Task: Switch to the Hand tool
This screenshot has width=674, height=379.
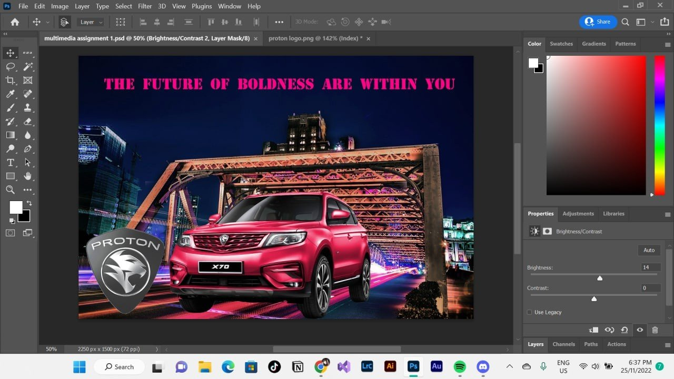Action: [x=28, y=176]
